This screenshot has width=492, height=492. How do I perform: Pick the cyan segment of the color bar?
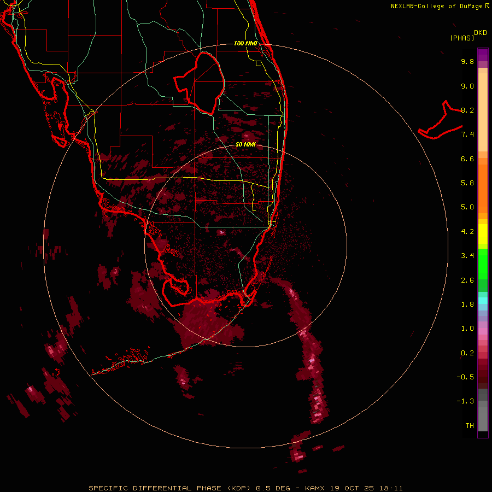[x=483, y=301]
